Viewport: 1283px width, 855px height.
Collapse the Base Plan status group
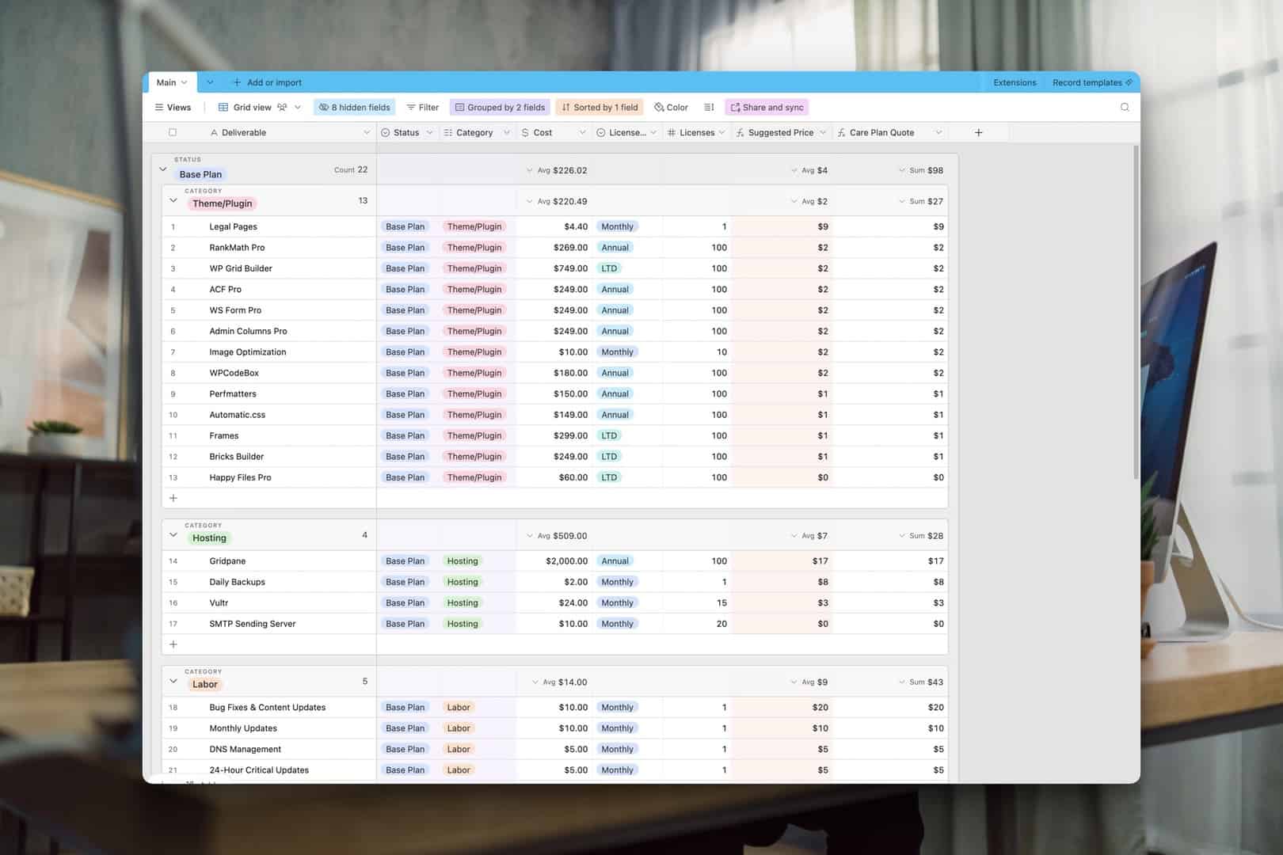pos(162,169)
